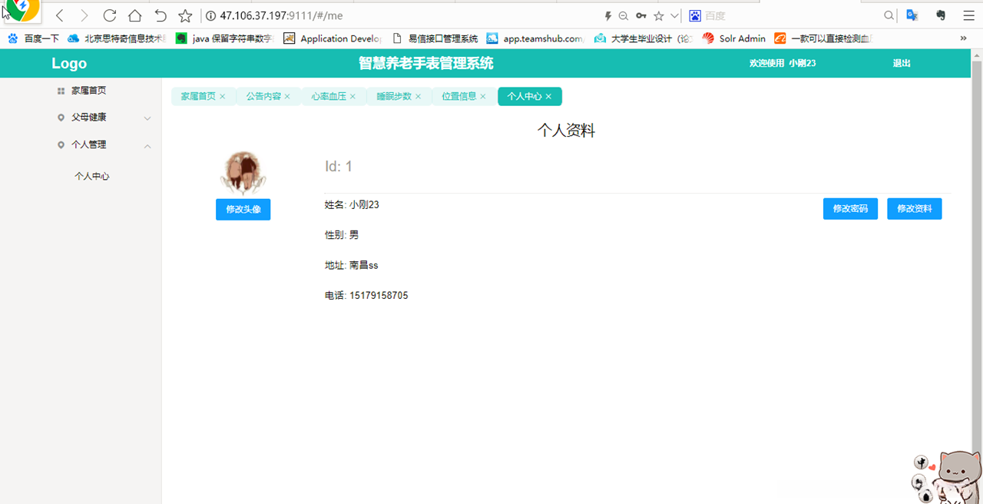Click the 修改密码 button
This screenshot has height=504, width=983.
850,208
